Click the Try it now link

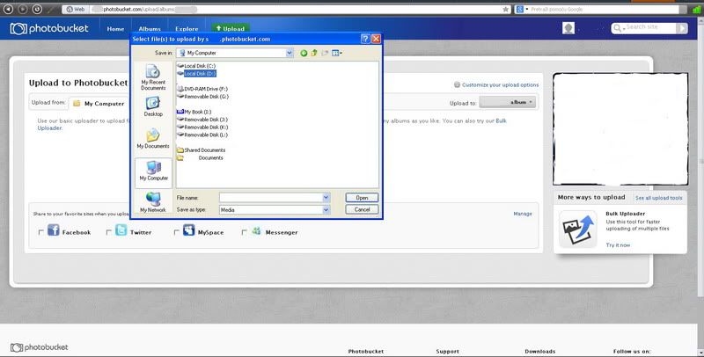(x=618, y=244)
